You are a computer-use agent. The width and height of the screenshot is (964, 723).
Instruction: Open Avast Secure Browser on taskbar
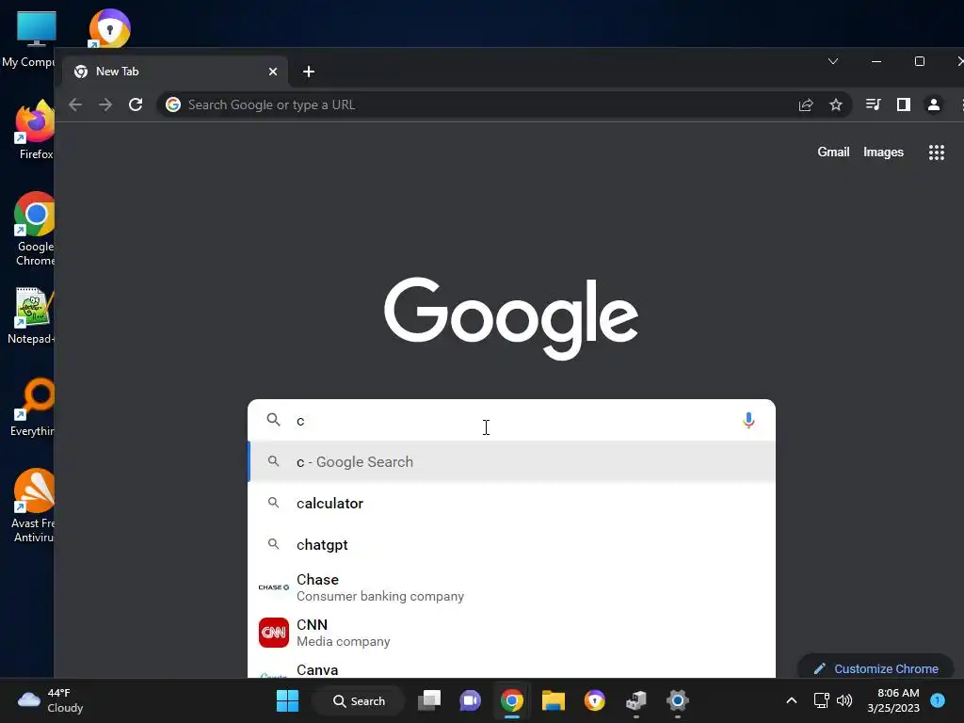coord(595,700)
